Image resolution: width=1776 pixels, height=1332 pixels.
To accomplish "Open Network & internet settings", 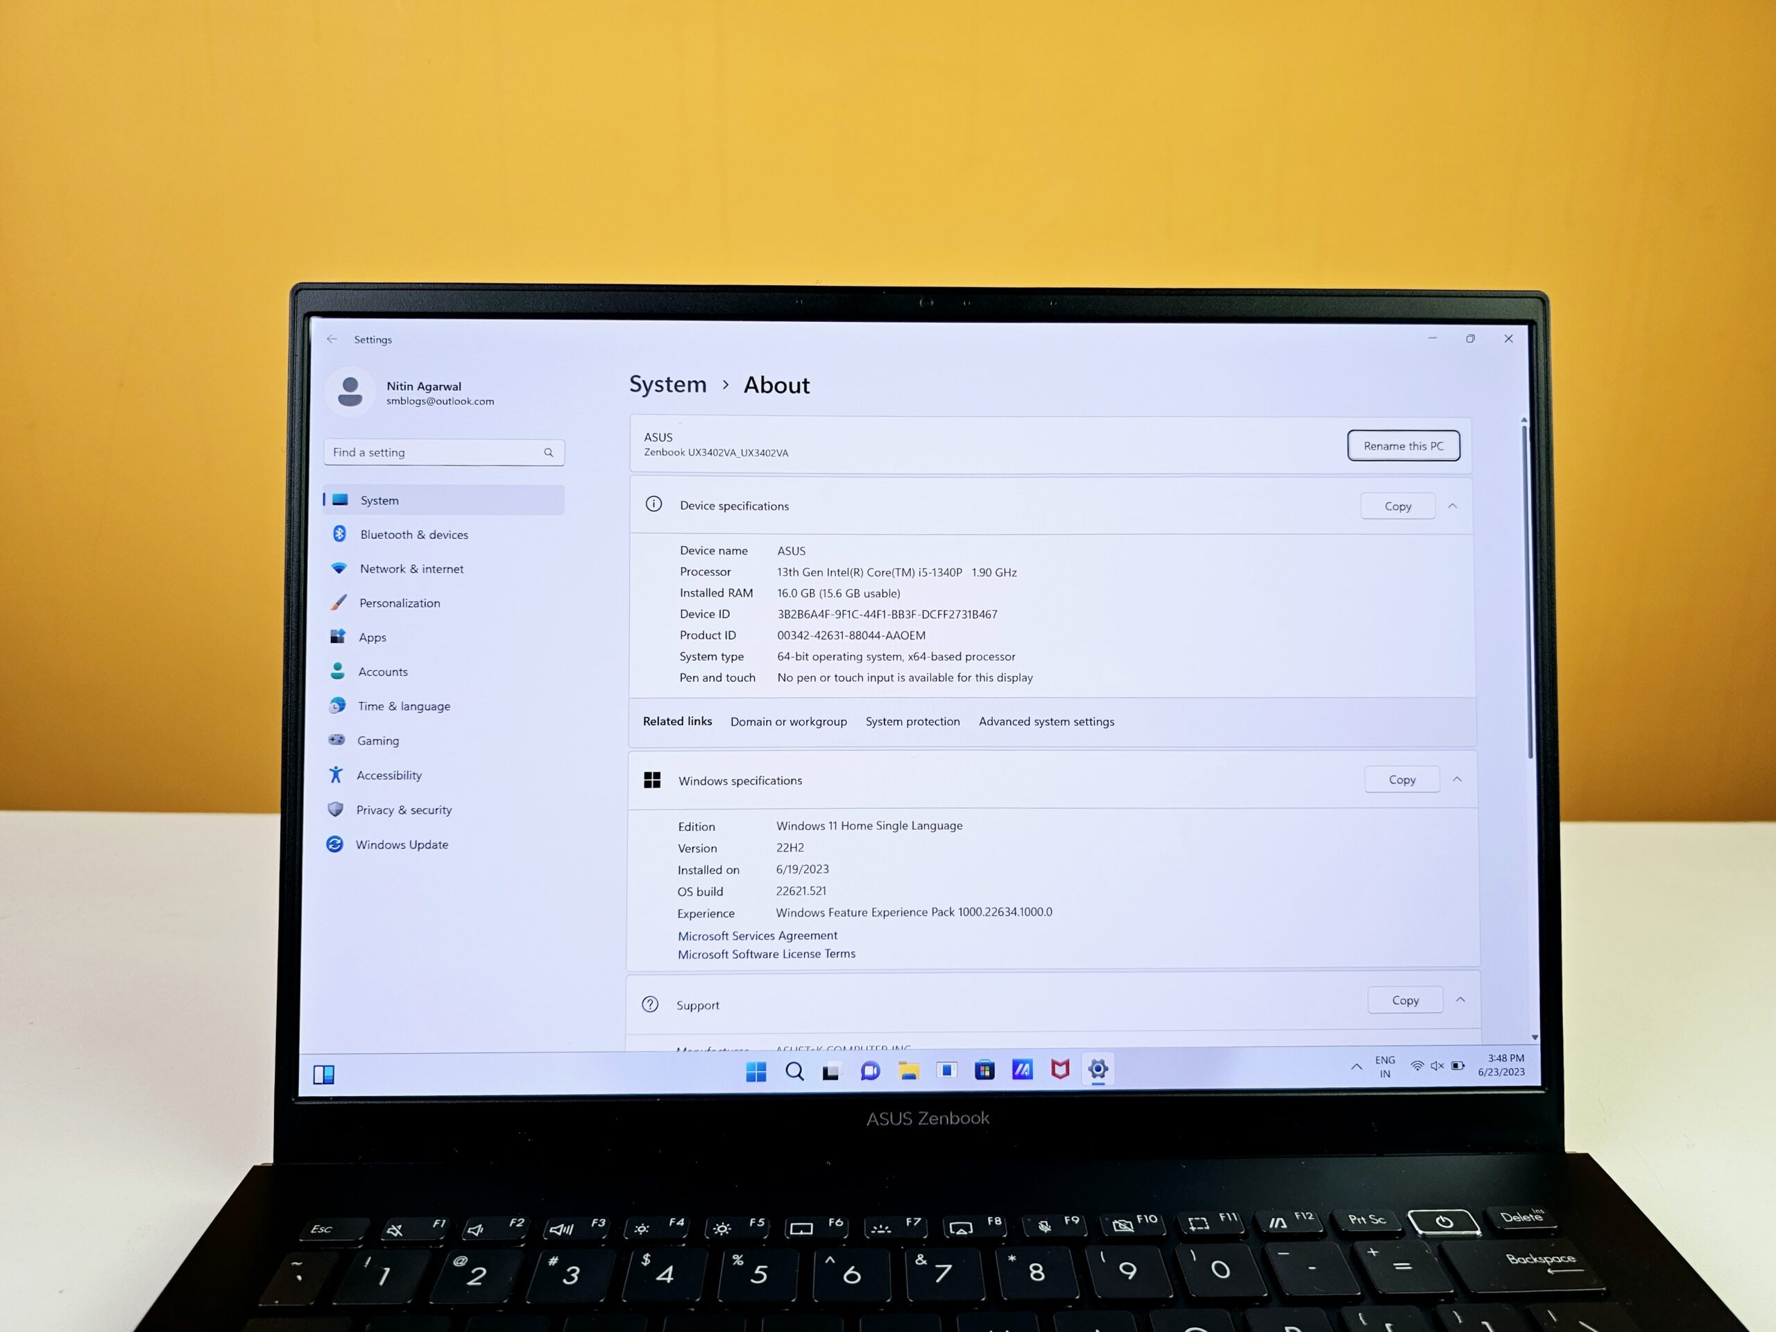I will click(411, 568).
